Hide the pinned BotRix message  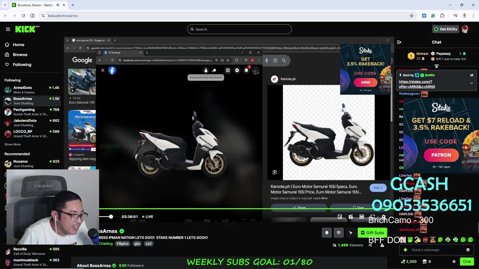tap(472, 75)
